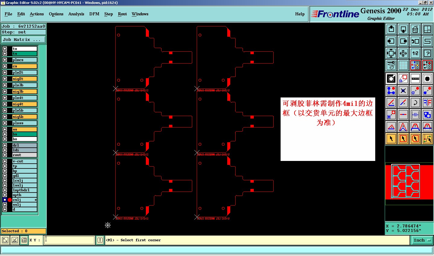Open the tools and palette settings icon

[391, 65]
